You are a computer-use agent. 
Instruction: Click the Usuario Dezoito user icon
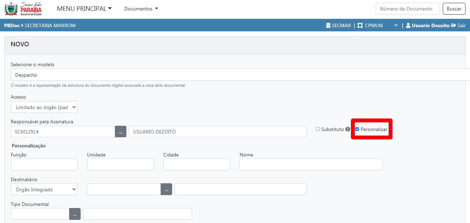point(408,25)
